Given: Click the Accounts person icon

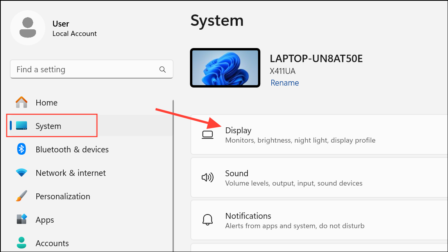Looking at the screenshot, I should point(22,243).
